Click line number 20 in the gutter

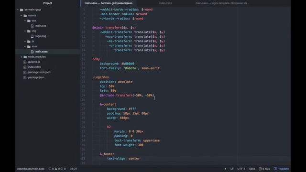pyautogui.click(x=83, y=77)
